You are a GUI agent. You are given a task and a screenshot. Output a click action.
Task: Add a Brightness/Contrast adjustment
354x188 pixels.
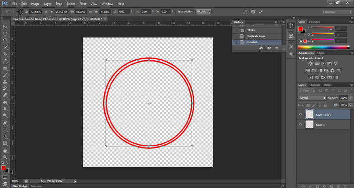[x=311, y=63]
